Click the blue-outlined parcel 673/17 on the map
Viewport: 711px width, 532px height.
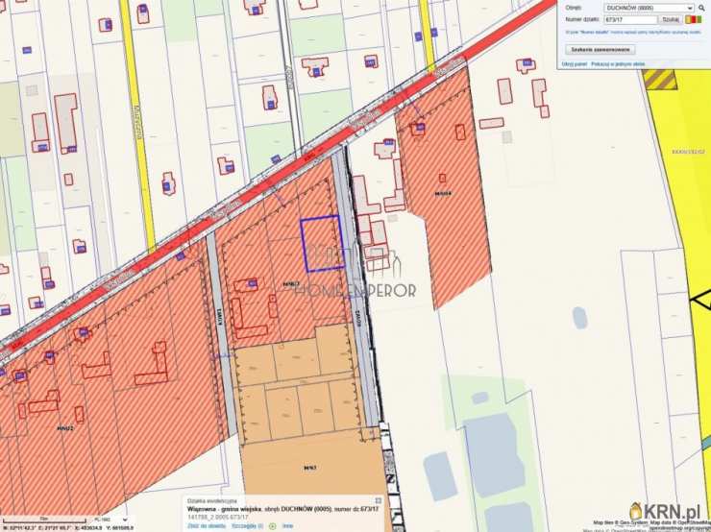(x=321, y=243)
